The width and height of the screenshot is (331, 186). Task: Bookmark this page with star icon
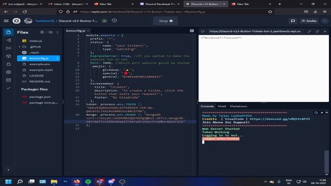click(x=270, y=12)
